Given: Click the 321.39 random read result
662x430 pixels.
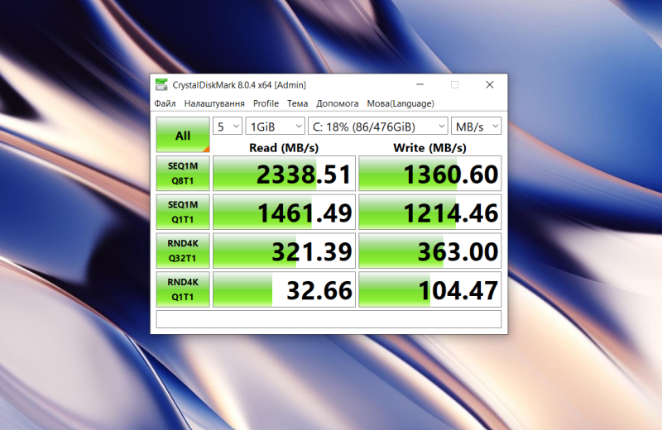Looking at the screenshot, I should (x=284, y=251).
